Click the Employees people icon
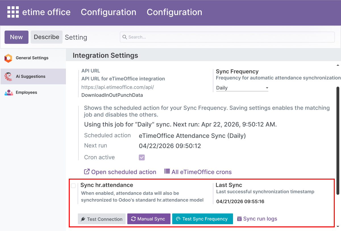The height and width of the screenshot is (231, 341). click(x=9, y=93)
